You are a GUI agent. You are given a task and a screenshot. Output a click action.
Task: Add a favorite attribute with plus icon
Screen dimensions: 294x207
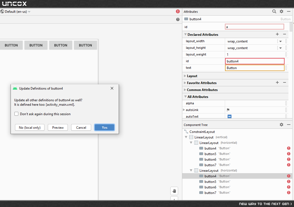pyautogui.click(x=277, y=82)
